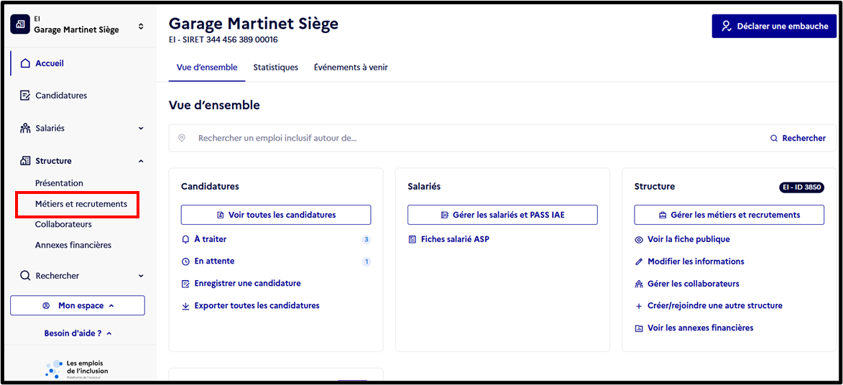Viewport: 843px width, 385px height.
Task: Click Modifier les informations link
Action: click(696, 261)
